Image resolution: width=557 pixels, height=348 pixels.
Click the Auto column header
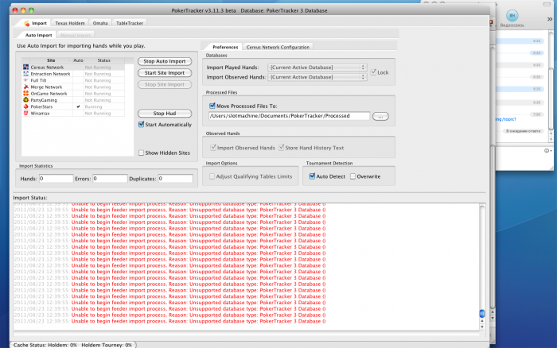pos(78,60)
